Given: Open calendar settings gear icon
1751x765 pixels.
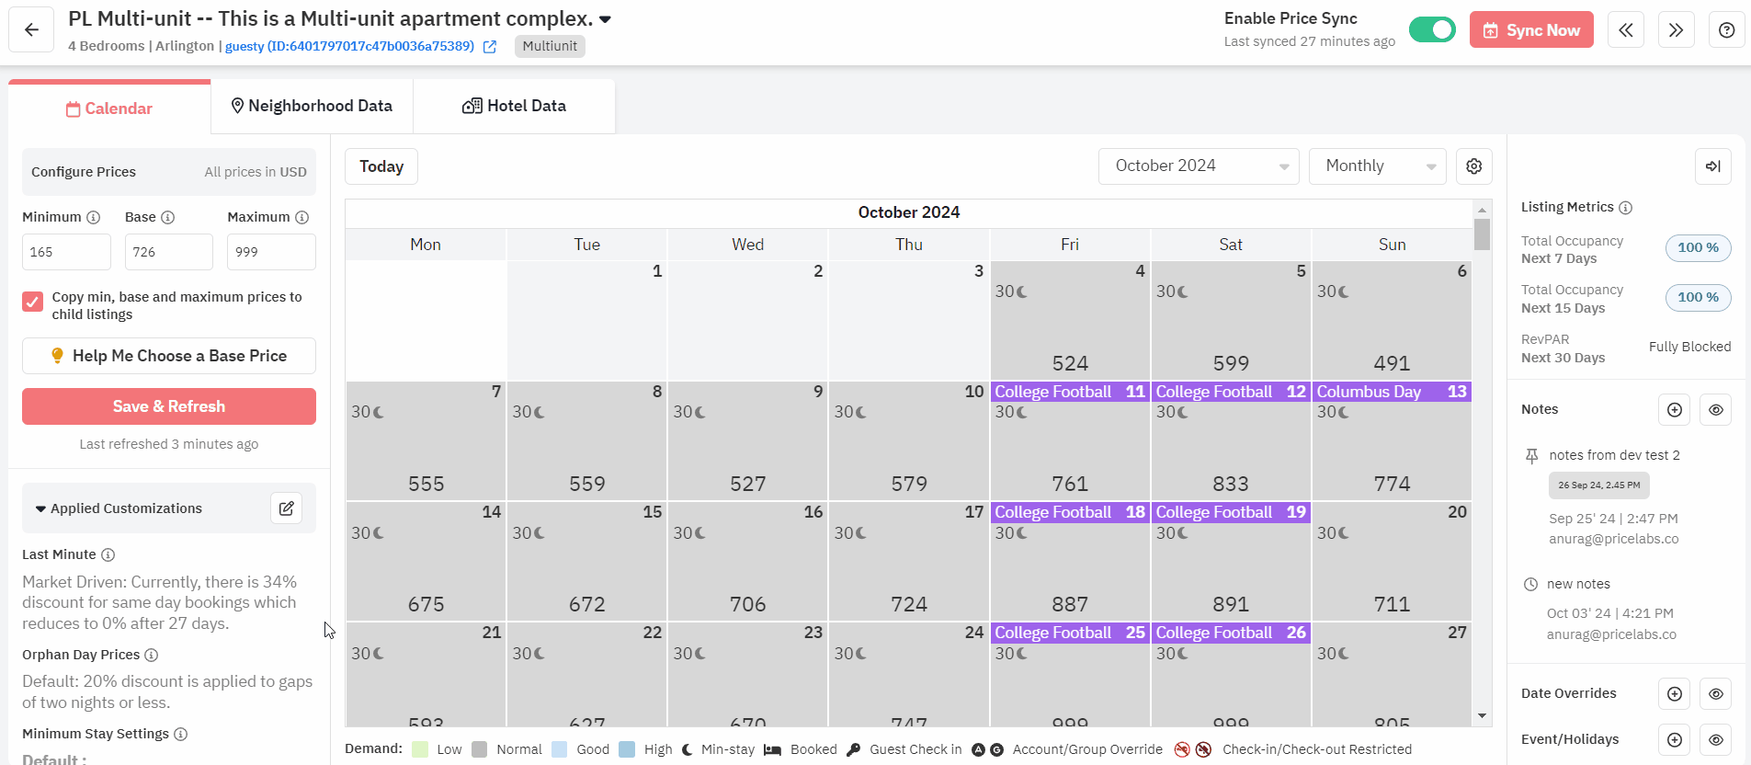Looking at the screenshot, I should point(1473,166).
